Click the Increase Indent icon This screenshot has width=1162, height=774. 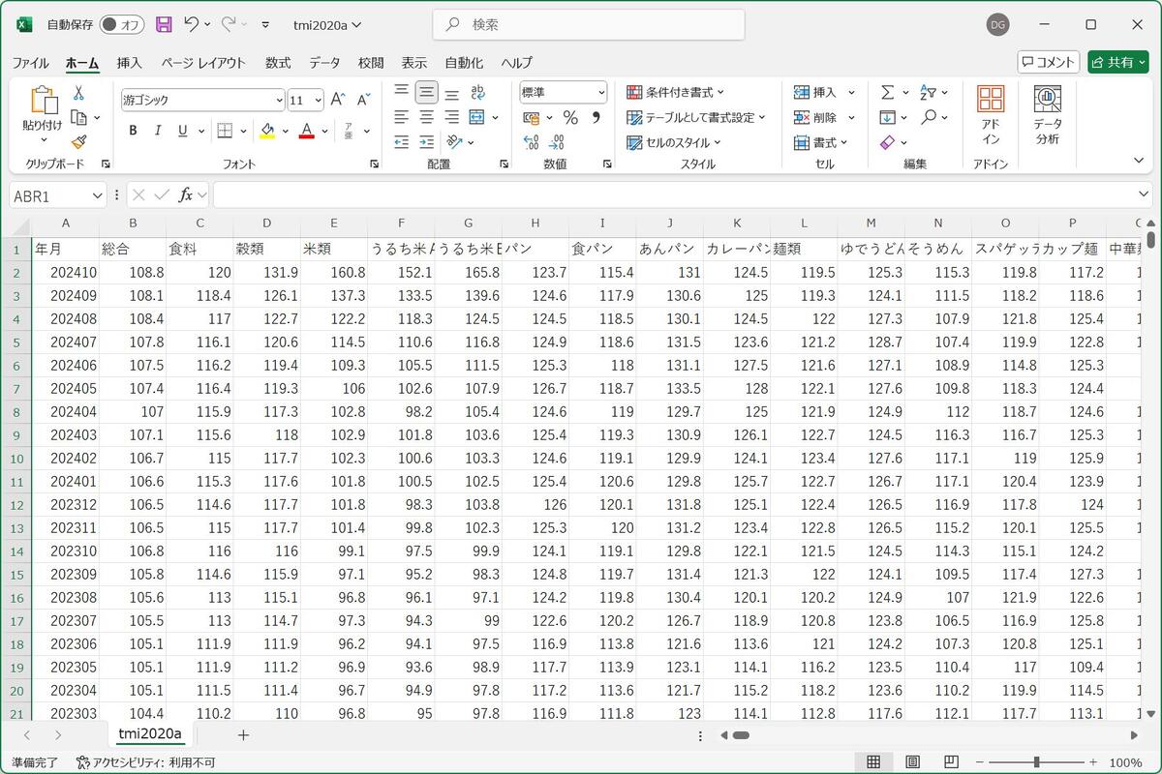click(426, 142)
